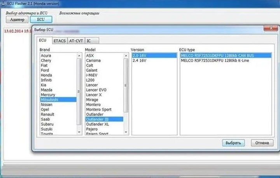Click Brand list scroll up arrow
This screenshot has height=178, width=280.
pyautogui.click(x=79, y=56)
